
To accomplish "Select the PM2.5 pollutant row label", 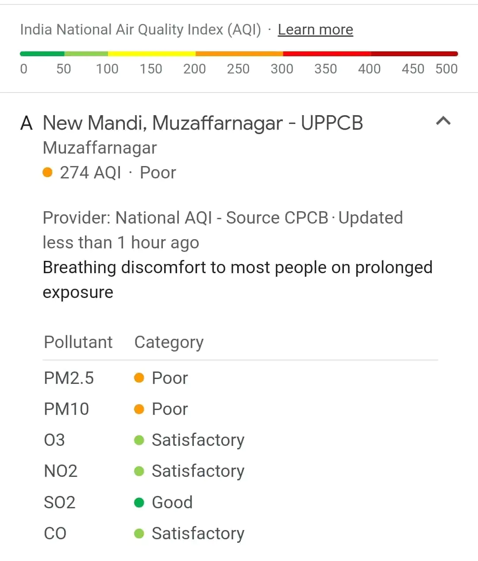I will (x=69, y=378).
